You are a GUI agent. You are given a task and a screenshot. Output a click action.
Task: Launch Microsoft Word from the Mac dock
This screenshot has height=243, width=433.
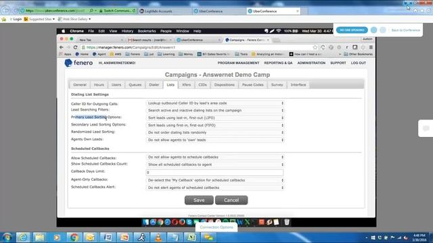pos(240,222)
